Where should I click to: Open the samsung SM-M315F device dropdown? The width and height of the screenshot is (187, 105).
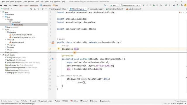pyautogui.click(x=131, y=5)
